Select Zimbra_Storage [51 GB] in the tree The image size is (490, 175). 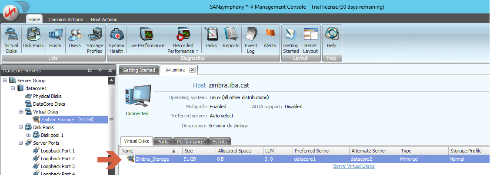click(x=67, y=120)
